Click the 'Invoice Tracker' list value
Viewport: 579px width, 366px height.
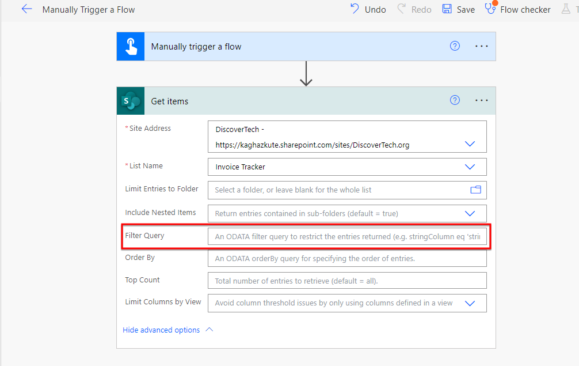[x=241, y=167]
